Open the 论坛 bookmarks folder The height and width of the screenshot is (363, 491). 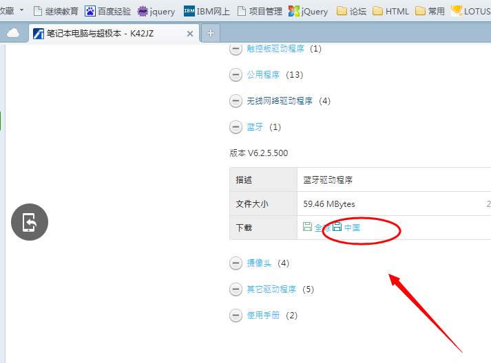351,11
